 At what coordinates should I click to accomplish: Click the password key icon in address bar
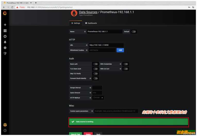pyautogui.click(x=189, y=7)
